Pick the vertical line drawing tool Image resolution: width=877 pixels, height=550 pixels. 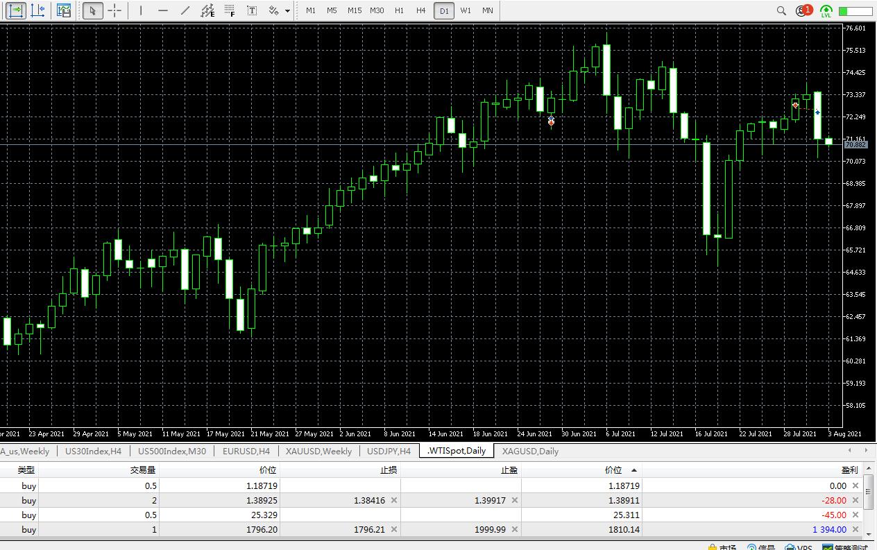[141, 10]
